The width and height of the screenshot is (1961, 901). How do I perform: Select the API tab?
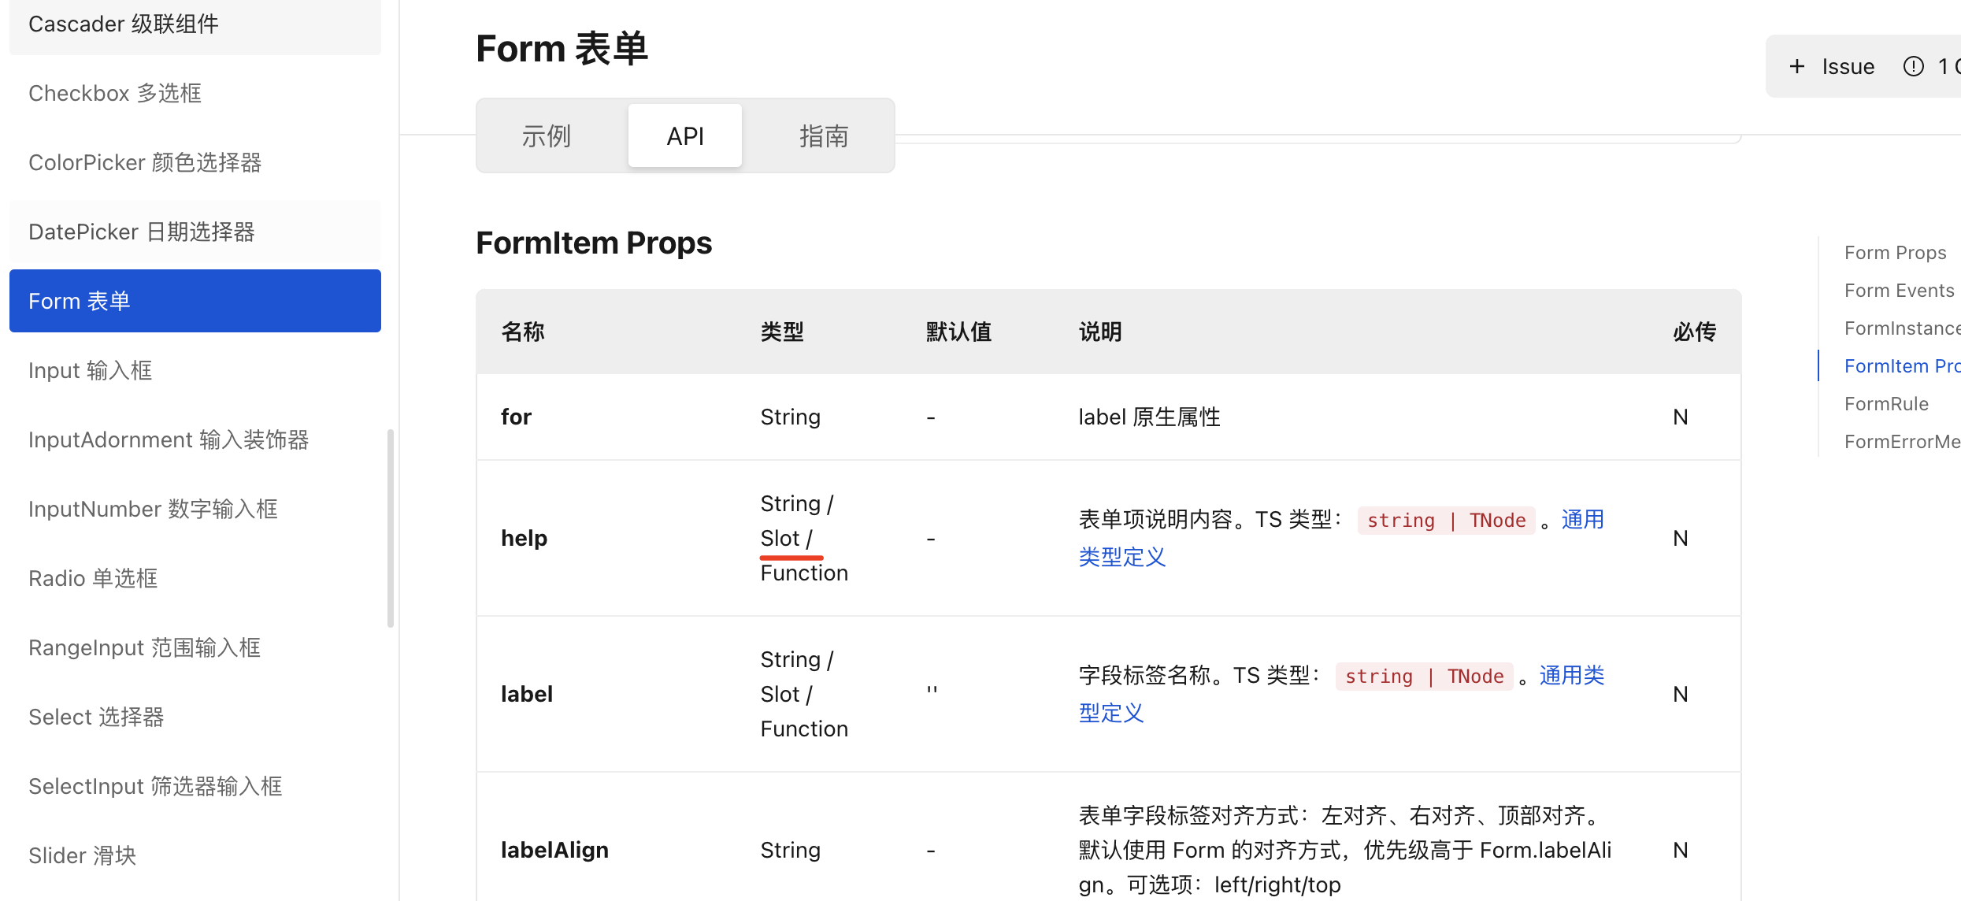pos(685,136)
